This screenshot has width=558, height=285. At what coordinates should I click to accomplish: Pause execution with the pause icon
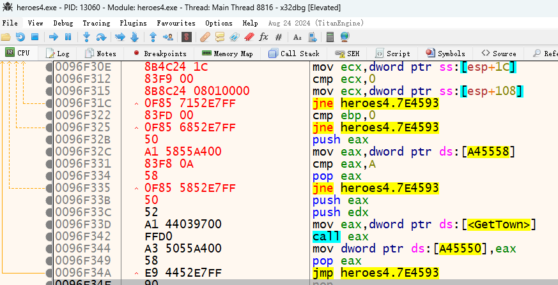(x=68, y=36)
